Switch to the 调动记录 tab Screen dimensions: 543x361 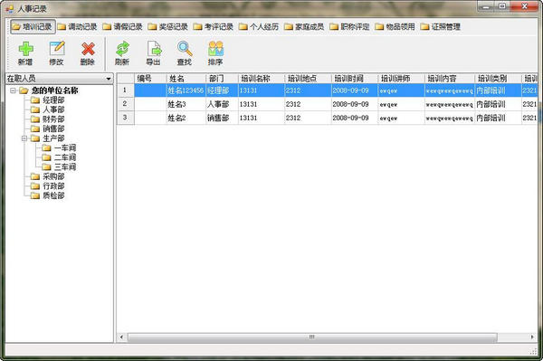pos(77,26)
